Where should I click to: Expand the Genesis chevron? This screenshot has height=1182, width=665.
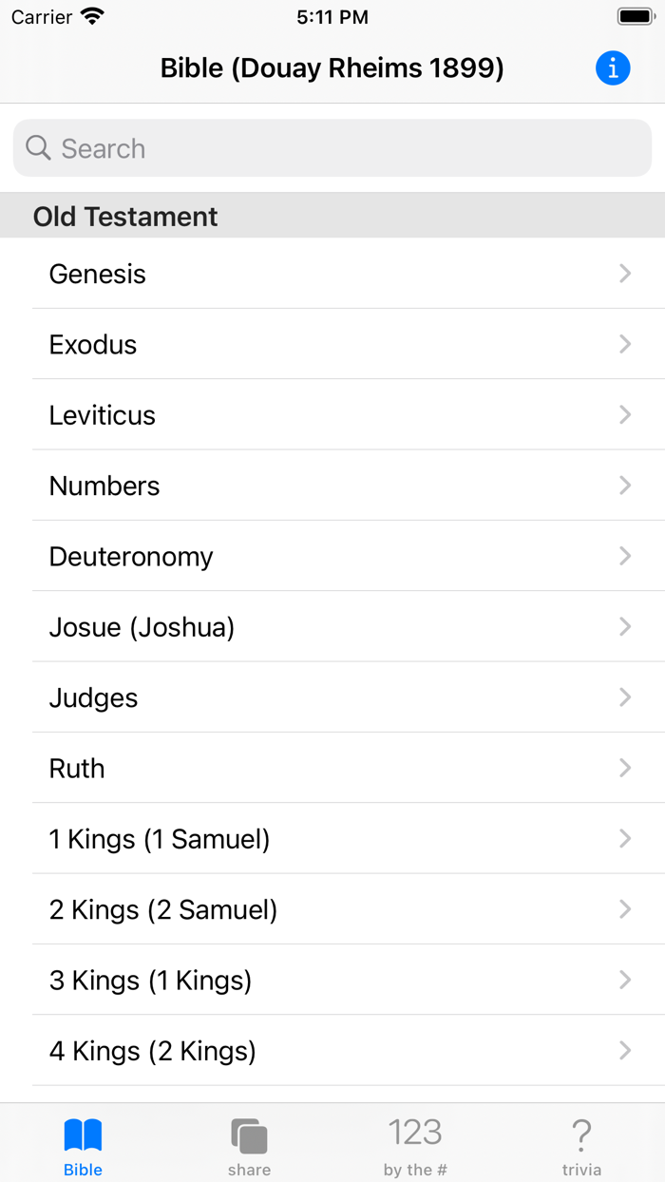point(624,274)
